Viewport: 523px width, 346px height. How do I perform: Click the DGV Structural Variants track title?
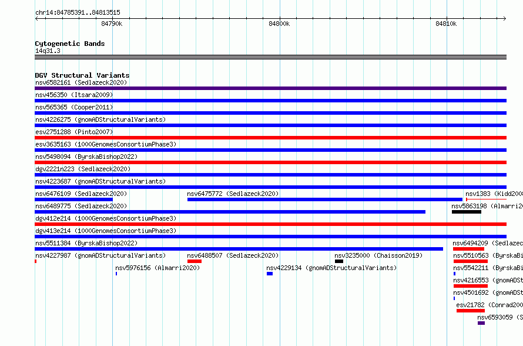[82, 75]
